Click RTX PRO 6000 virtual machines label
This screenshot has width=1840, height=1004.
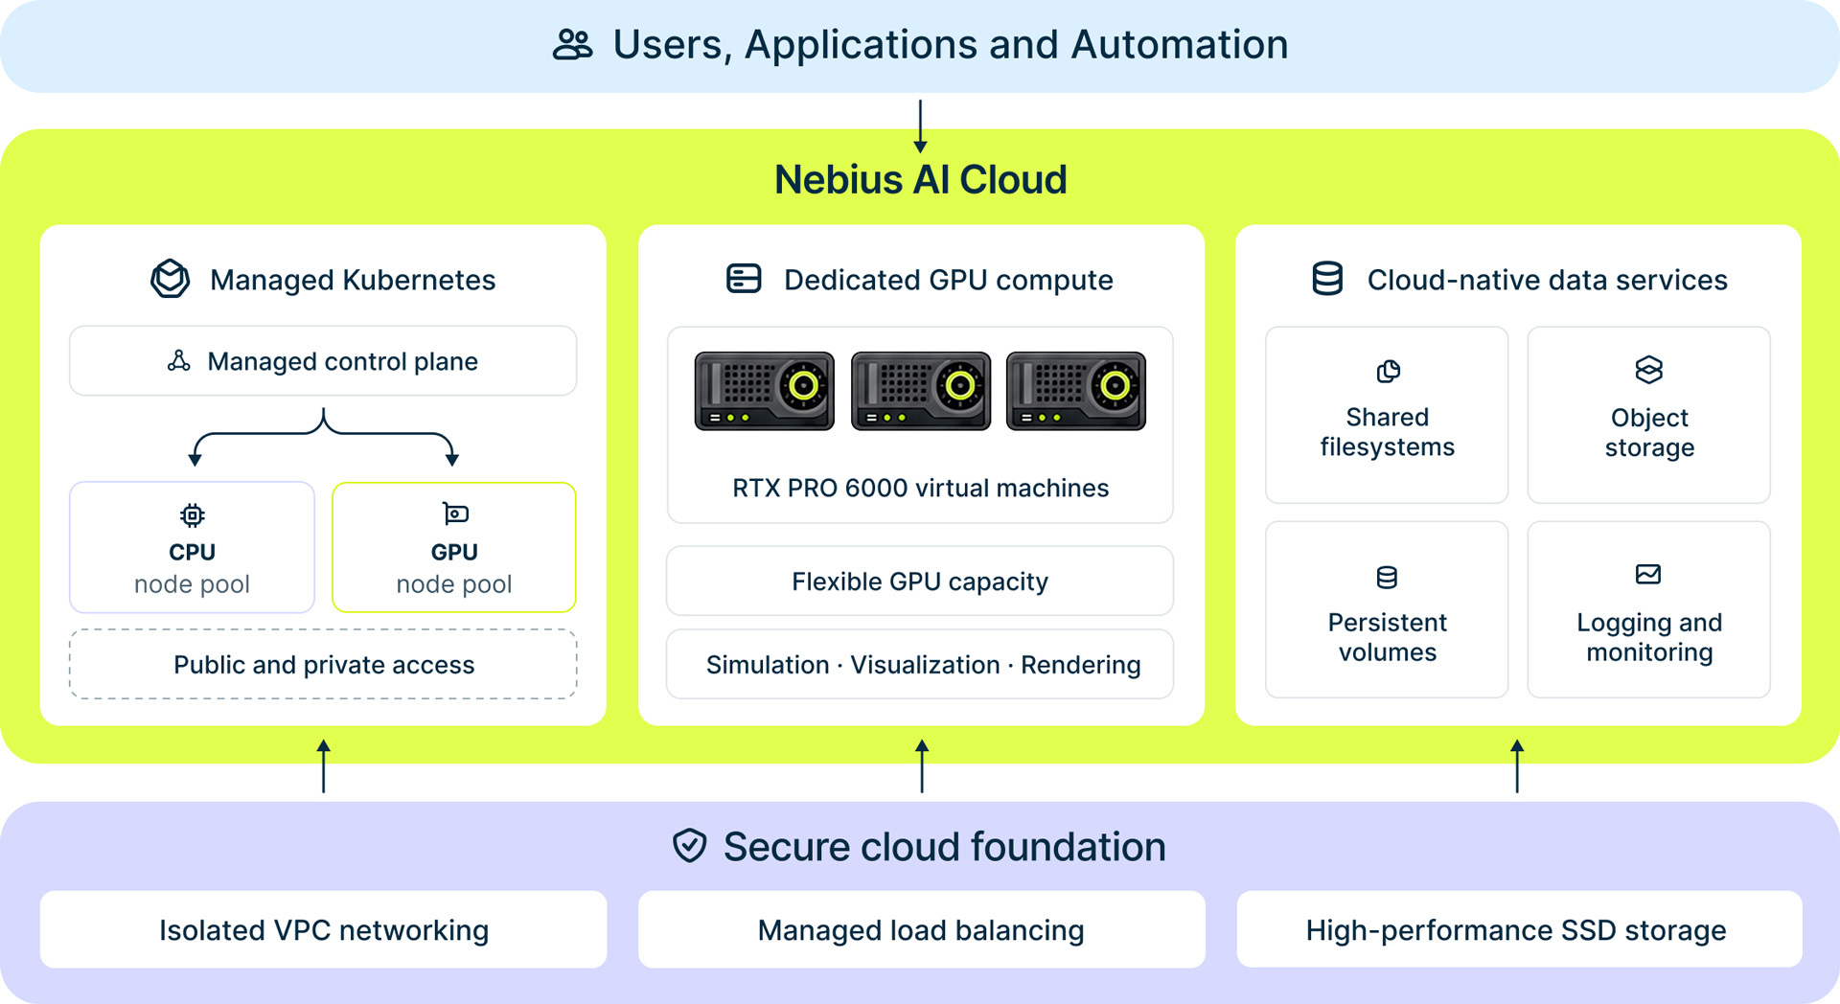tap(920, 488)
